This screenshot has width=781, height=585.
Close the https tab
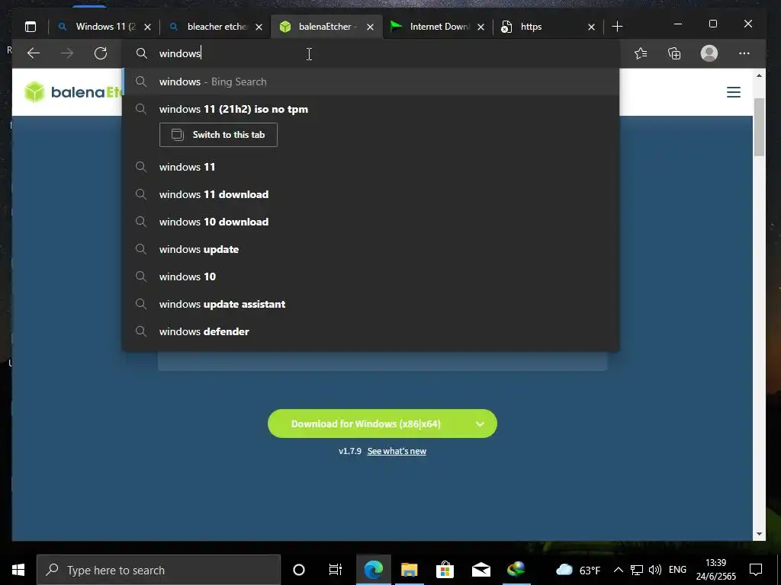[x=591, y=27]
